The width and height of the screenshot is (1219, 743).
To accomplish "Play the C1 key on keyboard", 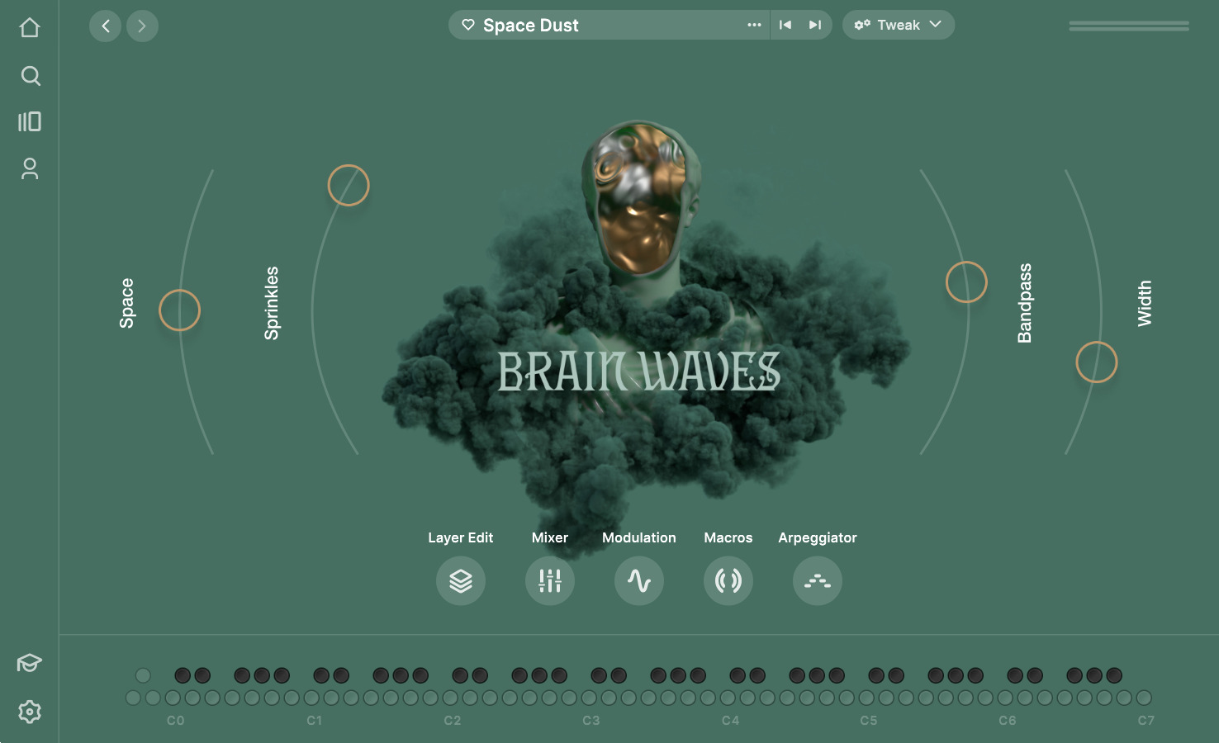I will click(x=311, y=698).
